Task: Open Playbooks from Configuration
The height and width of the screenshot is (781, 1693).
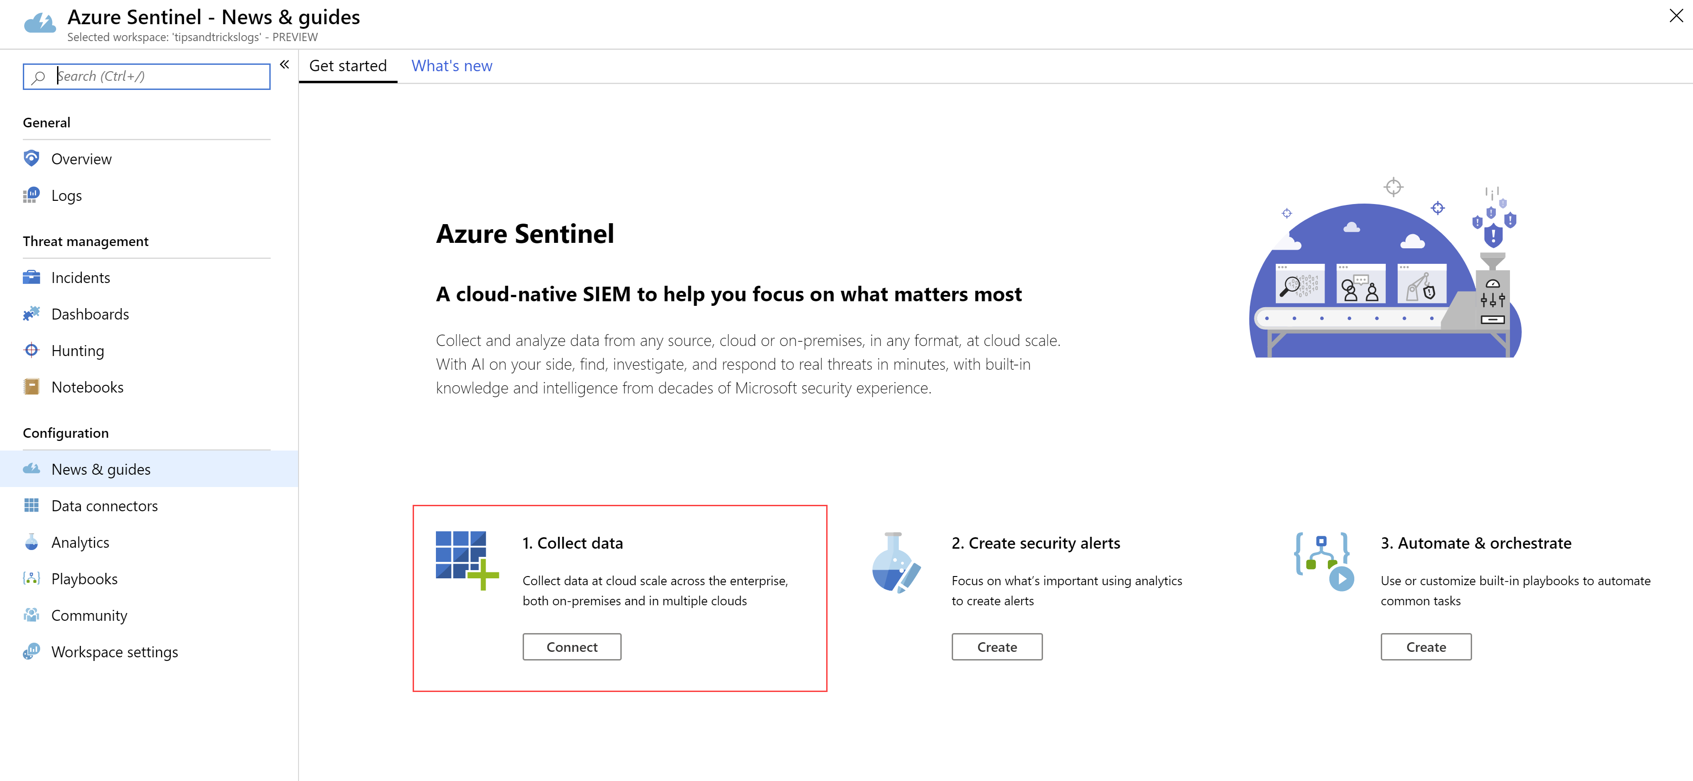Action: (x=149, y=578)
